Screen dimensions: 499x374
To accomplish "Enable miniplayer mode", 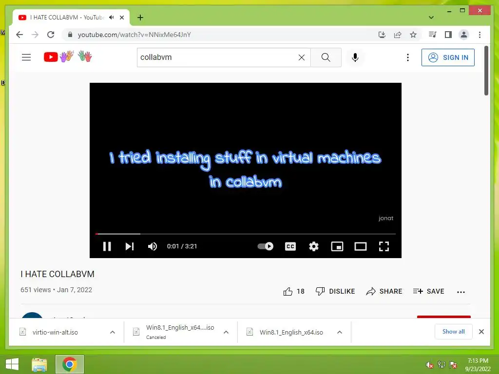I will [337, 246].
